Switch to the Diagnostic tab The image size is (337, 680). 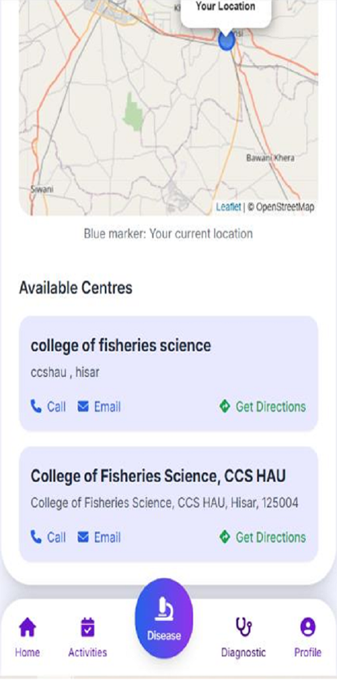click(x=243, y=636)
